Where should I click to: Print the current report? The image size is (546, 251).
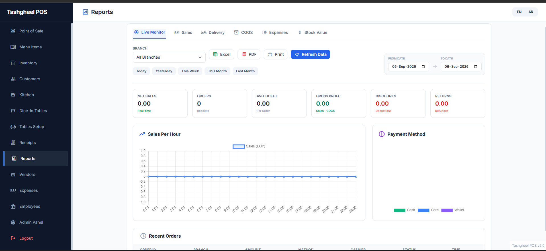[x=276, y=54]
